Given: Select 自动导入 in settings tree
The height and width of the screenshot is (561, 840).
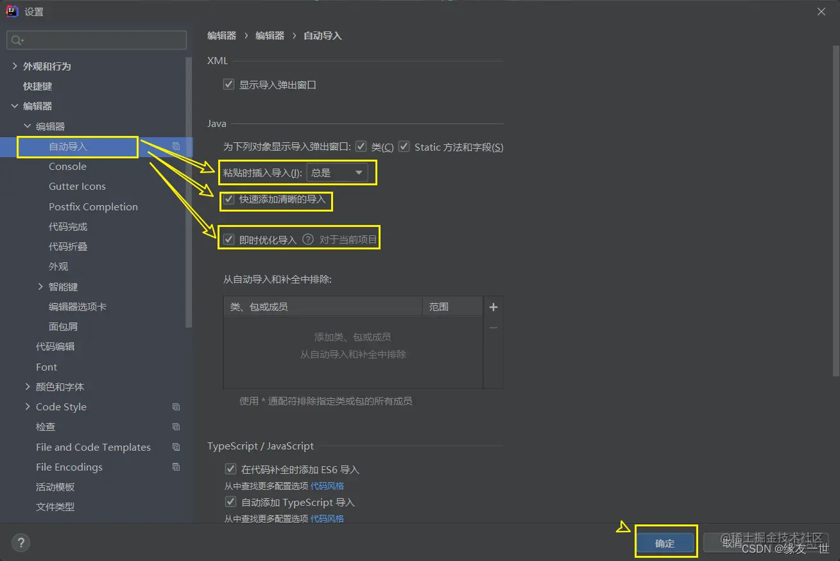Looking at the screenshot, I should pos(68,147).
